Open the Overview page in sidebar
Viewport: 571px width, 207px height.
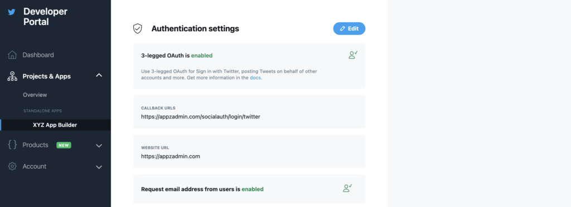(x=35, y=95)
